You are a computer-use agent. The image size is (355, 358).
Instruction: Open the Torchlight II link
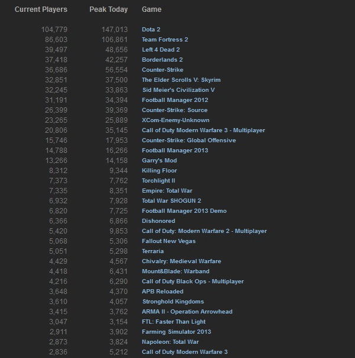(x=159, y=181)
